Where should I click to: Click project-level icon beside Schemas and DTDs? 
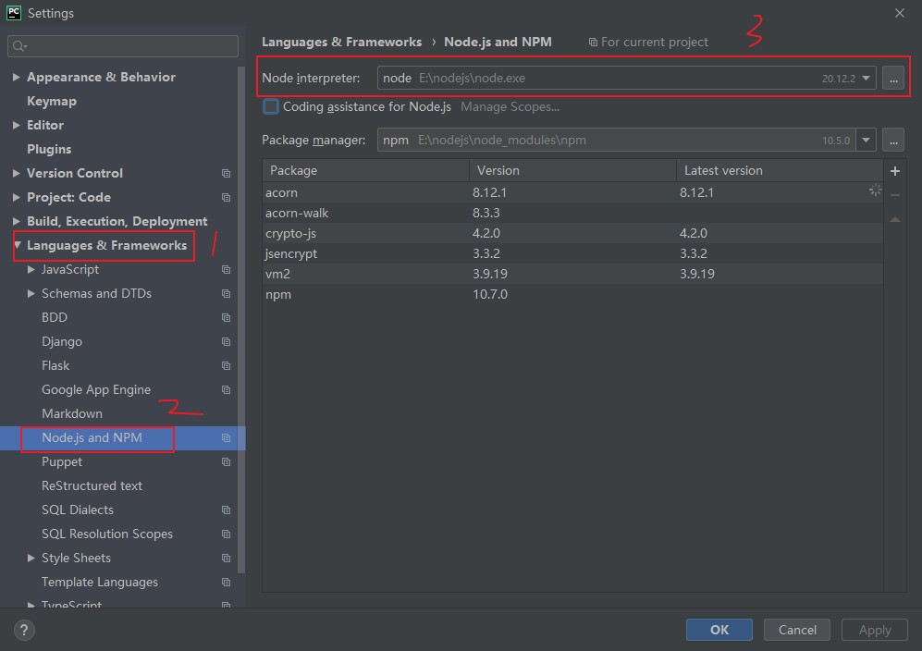pyautogui.click(x=226, y=293)
